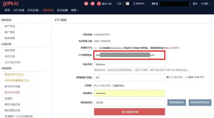
Task: Open 数字货币提现 in sidebar
Action: pyautogui.click(x=12, y=92)
